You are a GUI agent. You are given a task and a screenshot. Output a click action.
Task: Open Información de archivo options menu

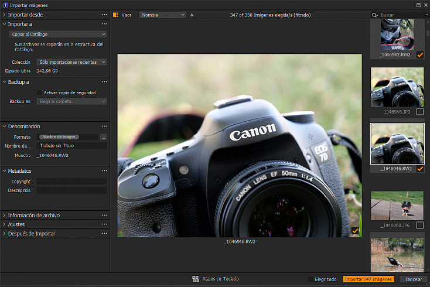click(x=104, y=216)
